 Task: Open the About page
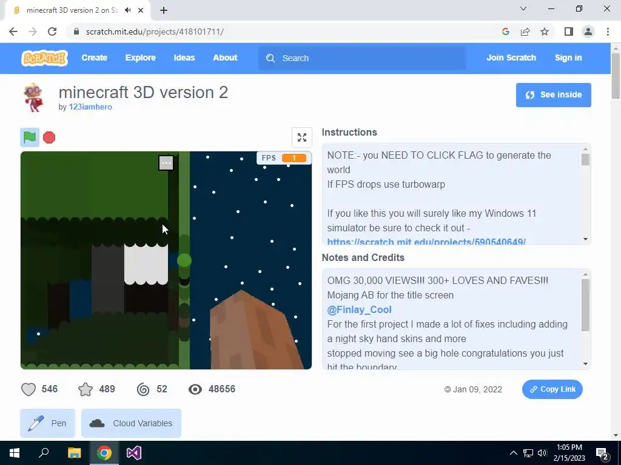click(225, 58)
